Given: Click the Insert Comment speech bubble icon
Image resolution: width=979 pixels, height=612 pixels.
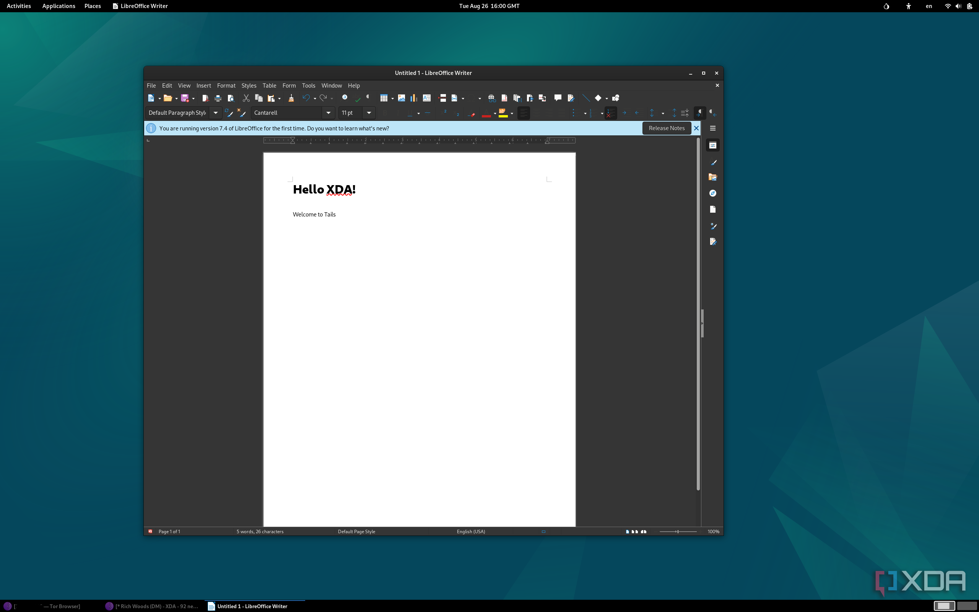Looking at the screenshot, I should 558,98.
